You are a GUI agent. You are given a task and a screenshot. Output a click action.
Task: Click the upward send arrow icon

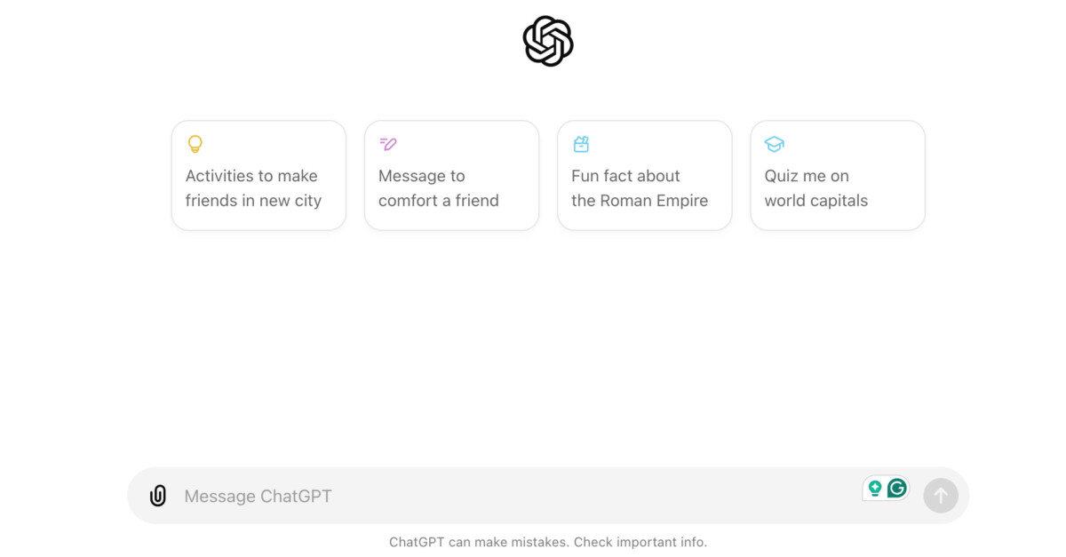(x=940, y=495)
